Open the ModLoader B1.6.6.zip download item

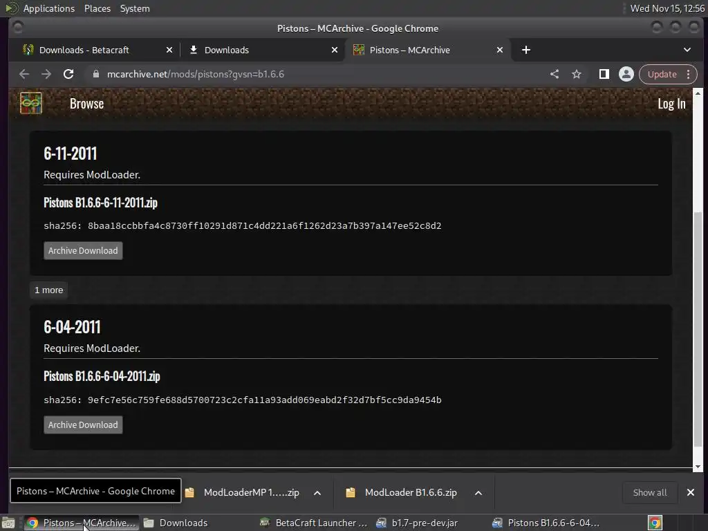[411, 492]
